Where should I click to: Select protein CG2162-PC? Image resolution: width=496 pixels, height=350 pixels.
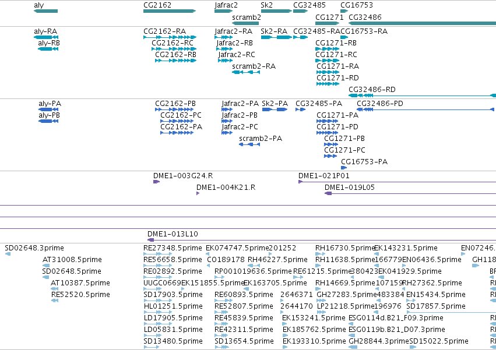click(x=181, y=115)
